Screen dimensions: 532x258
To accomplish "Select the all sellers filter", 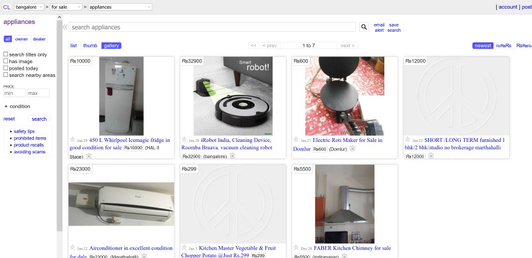I will 7,39.
